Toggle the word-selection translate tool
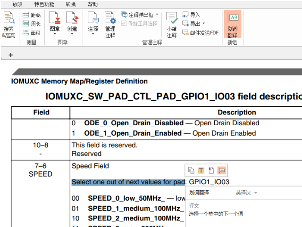302x227 pixels. (233, 24)
